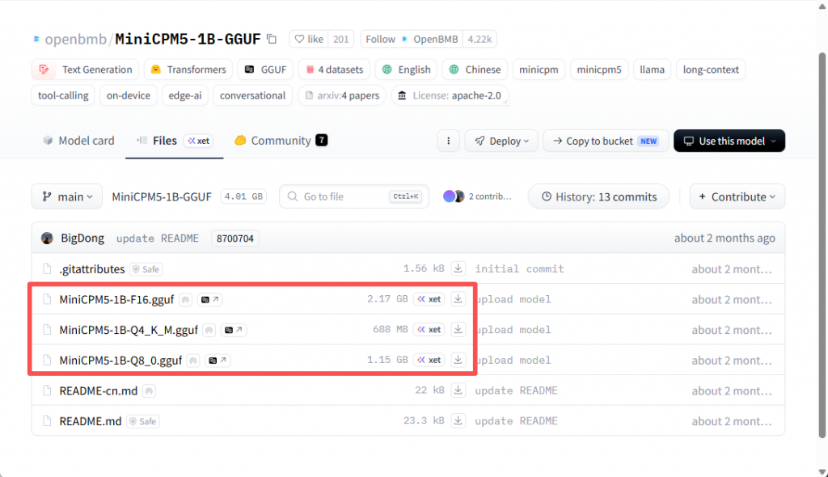Viewport: 828px width, 477px height.
Task: Select the edge-ai tag
Action: [185, 95]
